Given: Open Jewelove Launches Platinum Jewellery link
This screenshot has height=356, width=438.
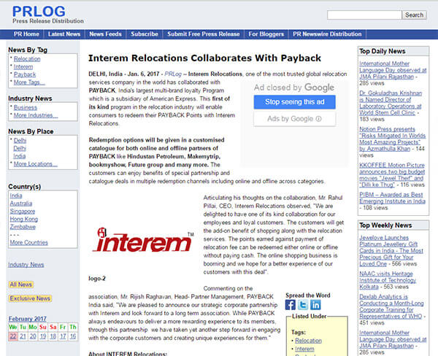Looking at the screenshot, I should coord(391,251).
